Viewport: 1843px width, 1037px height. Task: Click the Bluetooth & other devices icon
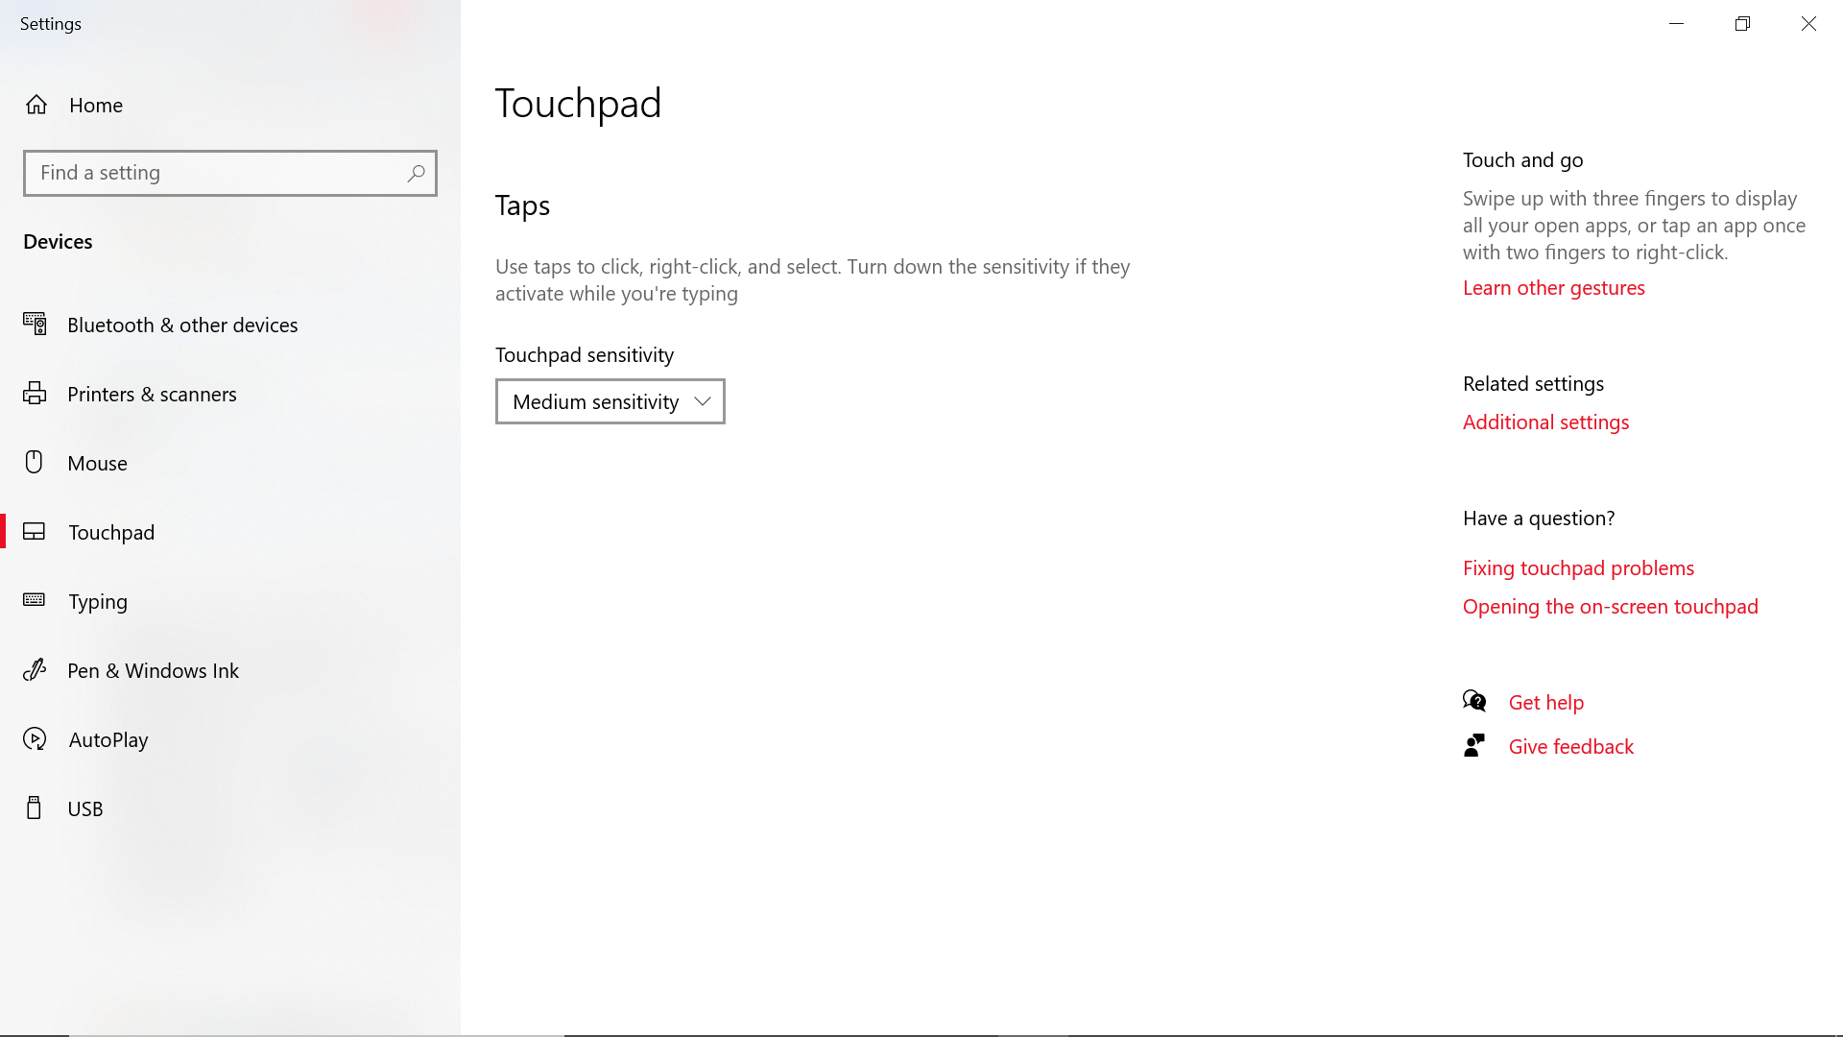pos(36,325)
